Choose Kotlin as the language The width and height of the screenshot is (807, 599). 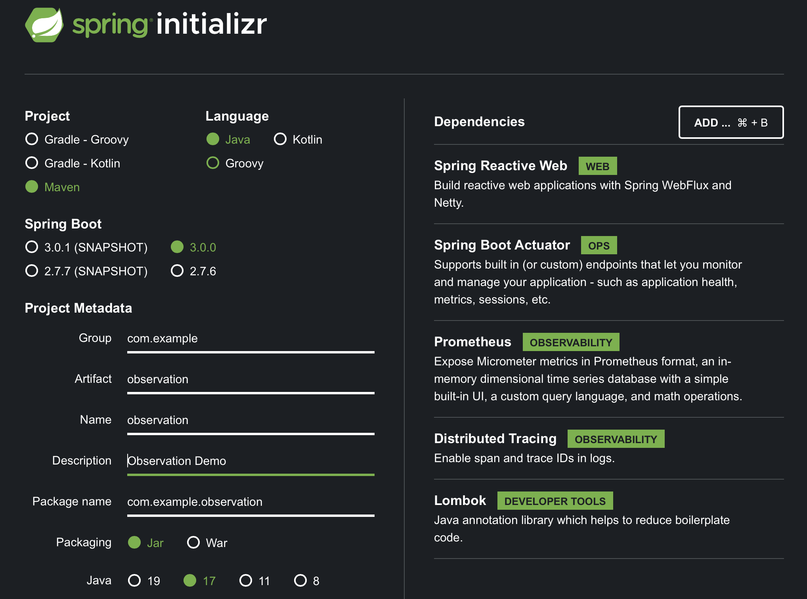pos(280,139)
